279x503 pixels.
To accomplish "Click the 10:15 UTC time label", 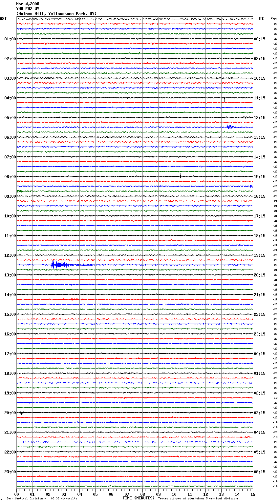I will click(x=260, y=78).
